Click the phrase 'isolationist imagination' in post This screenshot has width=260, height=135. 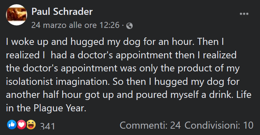58,82
